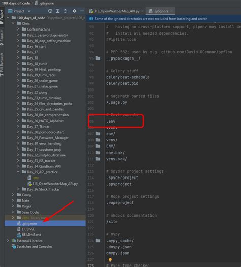Click the .mypy_cache/ folder gutter icon

click(98, 240)
